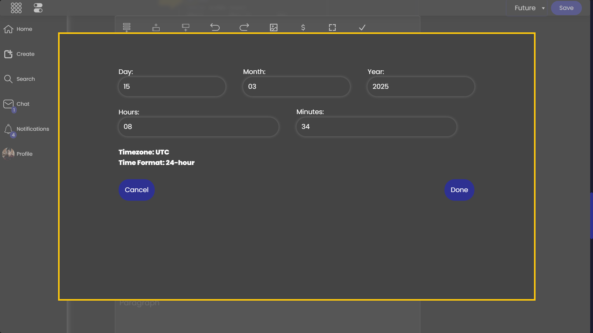This screenshot has width=593, height=333.
Task: Click the Day input field
Action: tap(172, 87)
